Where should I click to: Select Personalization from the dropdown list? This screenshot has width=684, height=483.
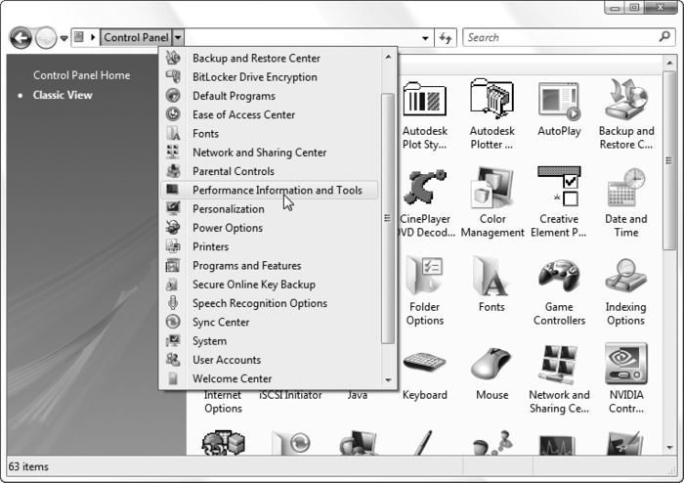coord(269,209)
